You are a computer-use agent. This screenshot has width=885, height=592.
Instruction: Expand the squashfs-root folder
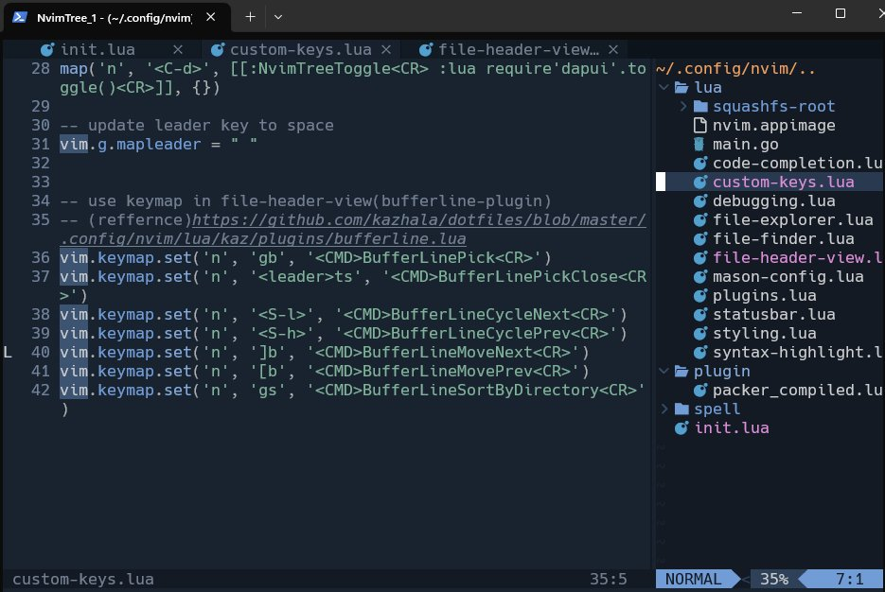(x=683, y=106)
